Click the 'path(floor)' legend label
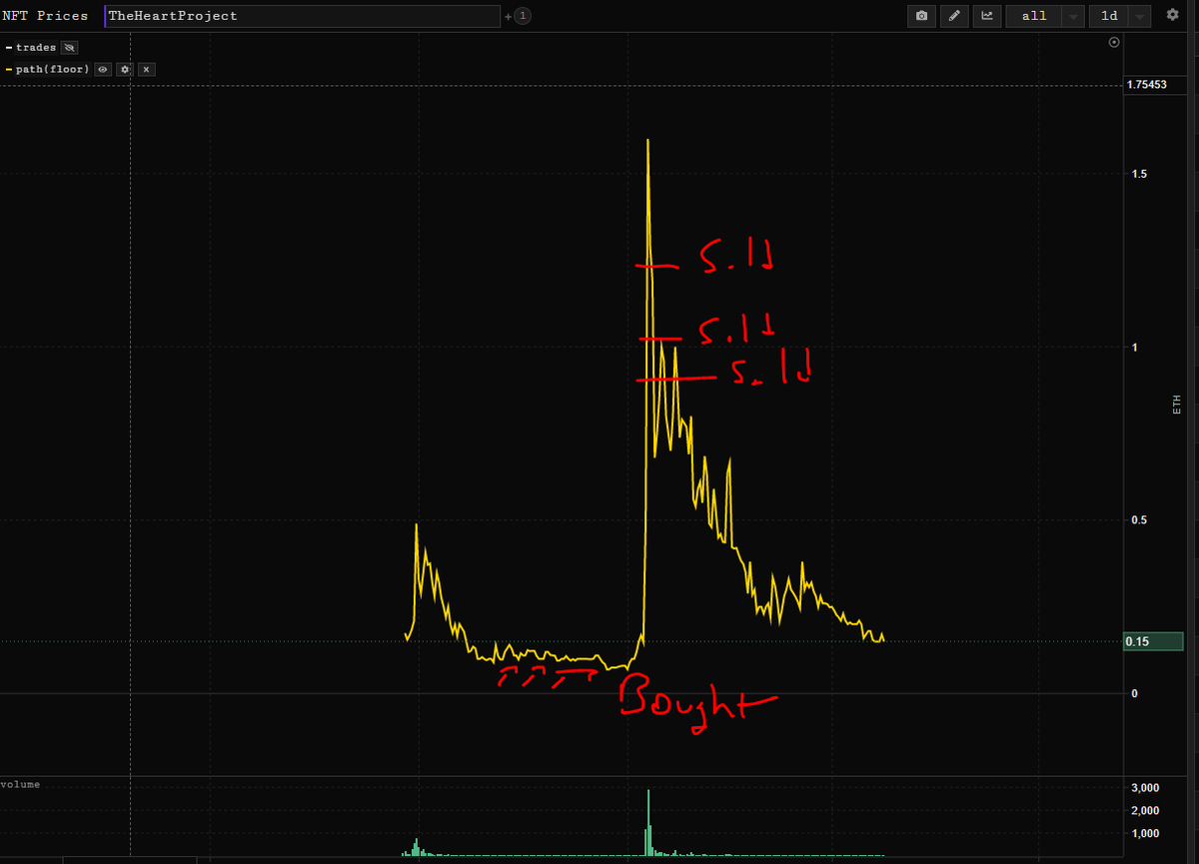 pos(52,69)
